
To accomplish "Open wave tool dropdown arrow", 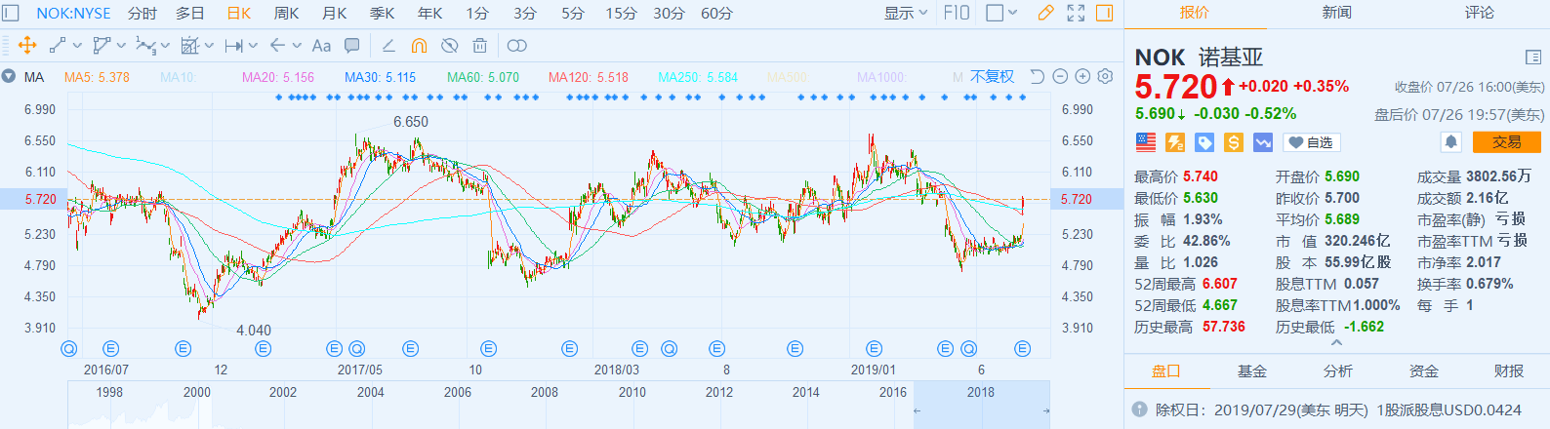I will pos(165,46).
